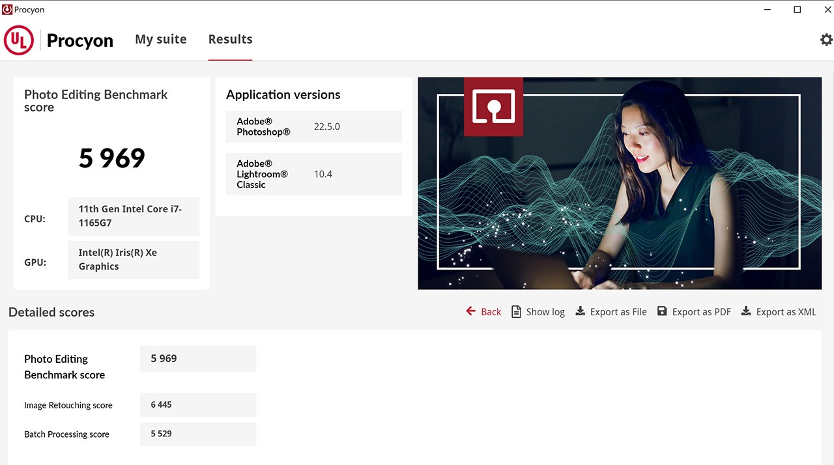Viewport: 834px width, 465px height.
Task: Select the Intel Iris Xe Graphics GPU field
Action: (134, 259)
